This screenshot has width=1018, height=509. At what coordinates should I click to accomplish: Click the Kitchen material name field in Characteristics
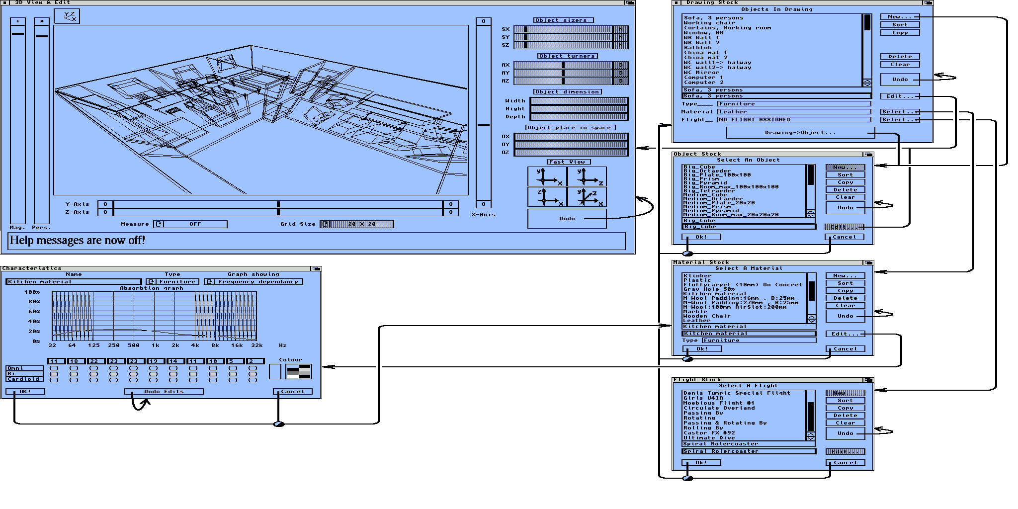[x=73, y=282]
